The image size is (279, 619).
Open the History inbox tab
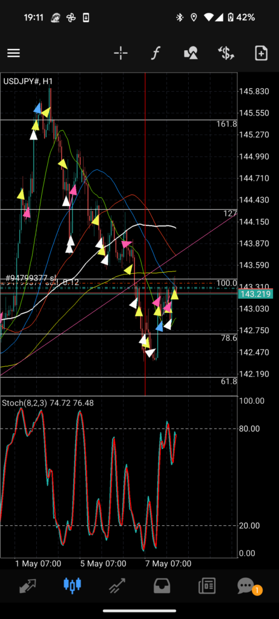[162, 585]
